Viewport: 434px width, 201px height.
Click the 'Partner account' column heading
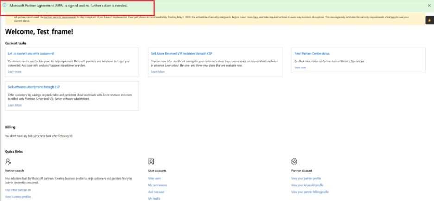point(302,171)
